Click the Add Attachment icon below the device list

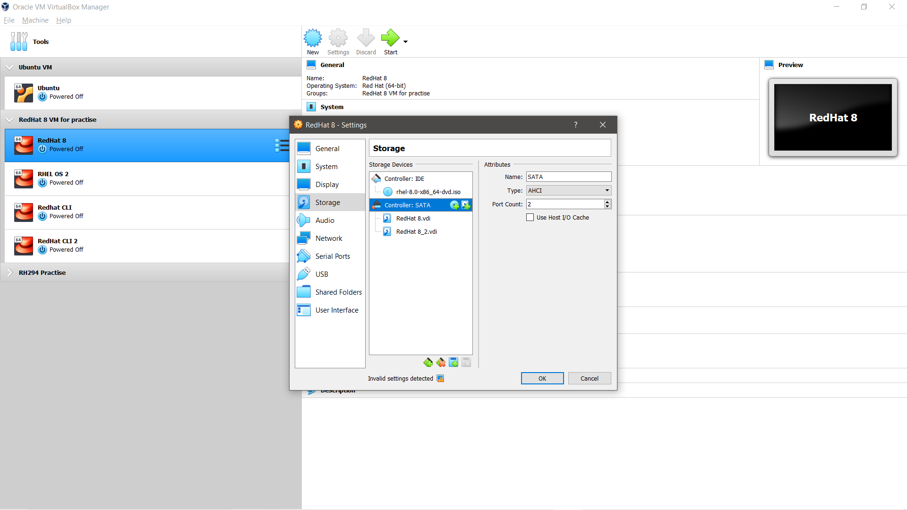click(453, 362)
